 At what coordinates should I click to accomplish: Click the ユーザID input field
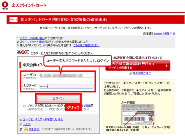pos(66,75)
